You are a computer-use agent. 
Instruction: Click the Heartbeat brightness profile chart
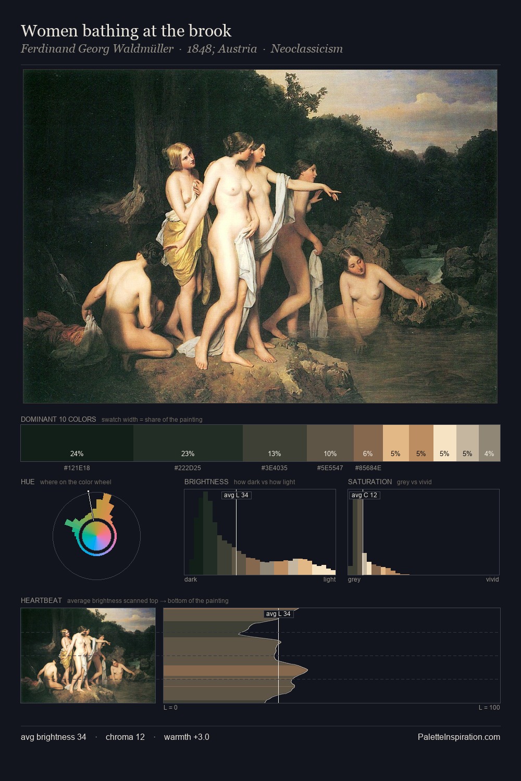coord(332,656)
